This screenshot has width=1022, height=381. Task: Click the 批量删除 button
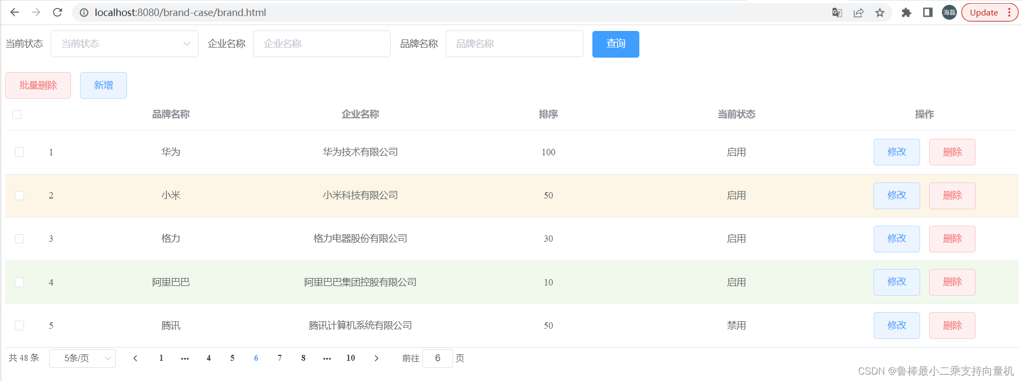click(x=38, y=85)
